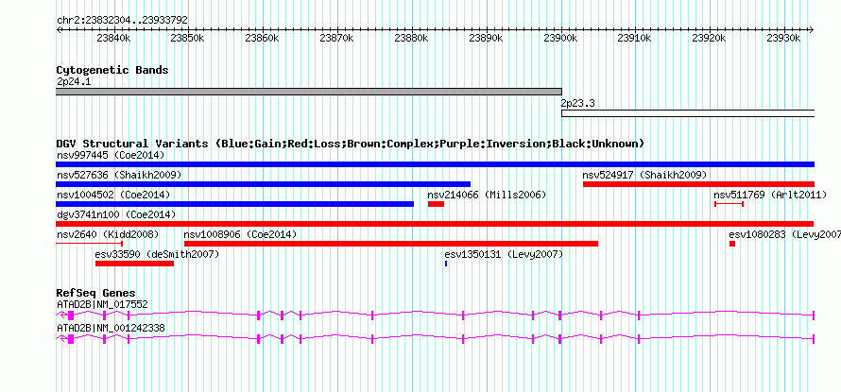This screenshot has height=392, width=841.
Task: Open the nsv214066 (Mills2006) label
Action: pyautogui.click(x=487, y=196)
